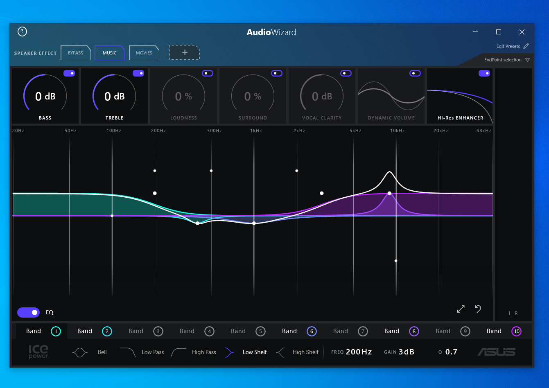Screen dimensions: 549x388
Task: Click the EQ node on the 100Hz line
Action: [x=112, y=216]
